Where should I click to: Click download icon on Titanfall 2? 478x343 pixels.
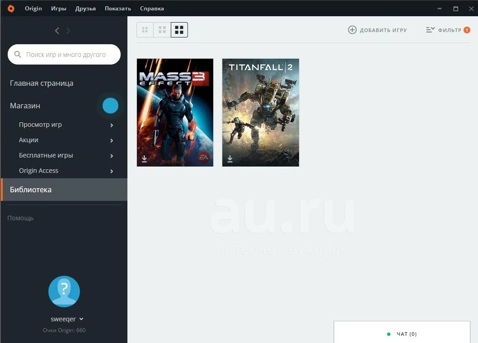coord(230,159)
